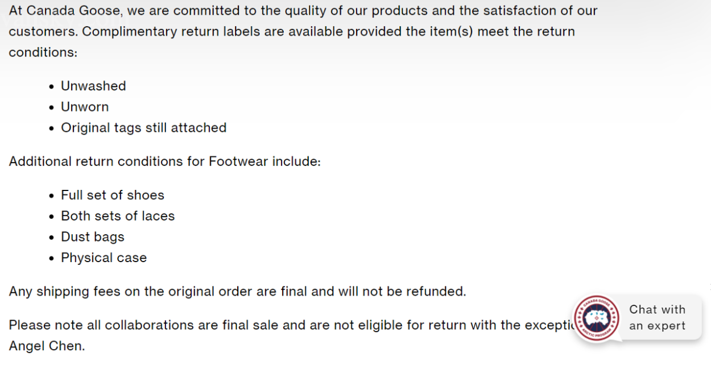Screen dimensions: 711x365
Task: Click the 'Dust bags' list item
Action: 93,237
